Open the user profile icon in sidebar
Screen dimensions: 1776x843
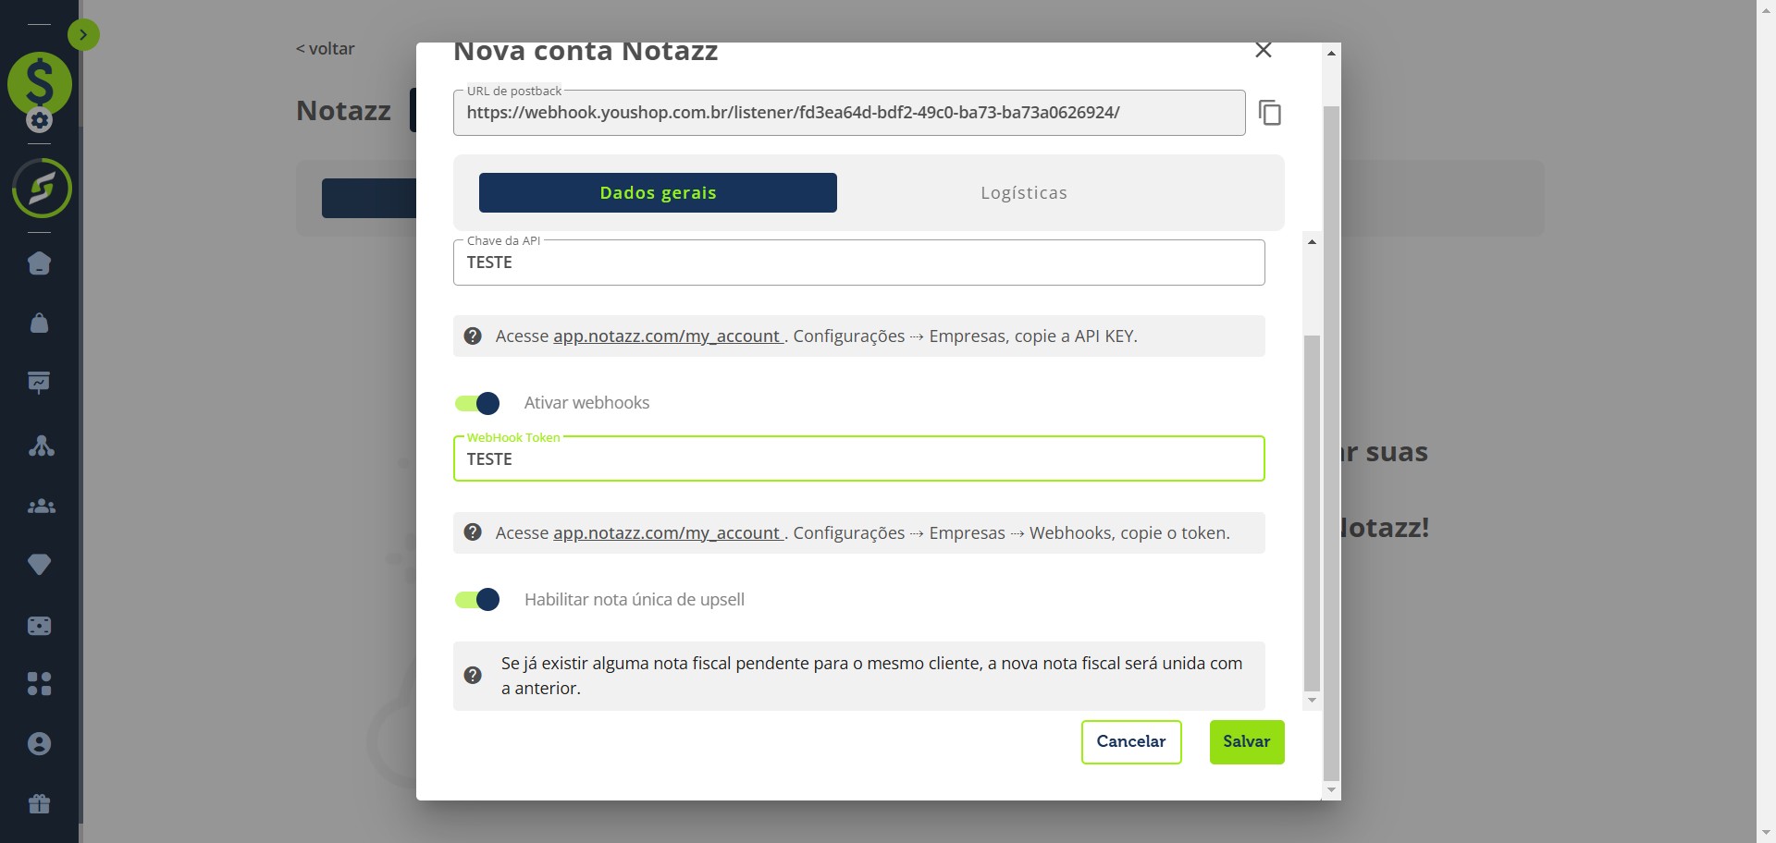click(x=40, y=744)
